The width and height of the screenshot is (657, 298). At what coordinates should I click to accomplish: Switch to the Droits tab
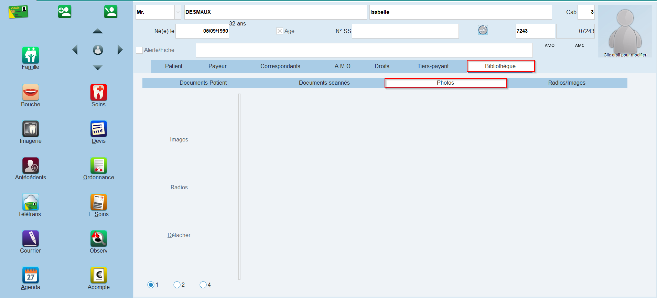pos(382,66)
